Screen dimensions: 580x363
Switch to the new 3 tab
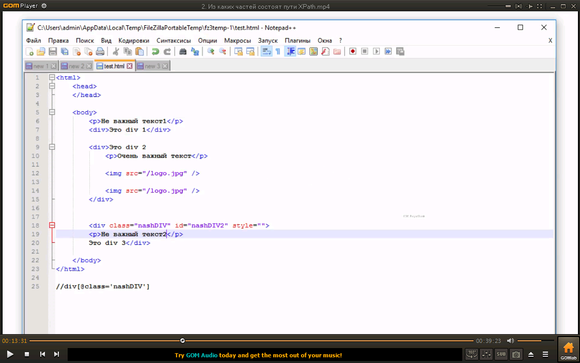click(152, 66)
